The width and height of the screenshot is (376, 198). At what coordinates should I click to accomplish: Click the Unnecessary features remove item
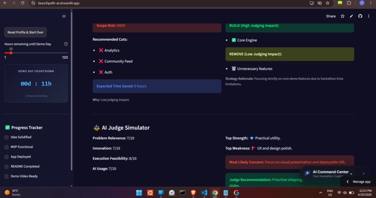[x=252, y=69]
